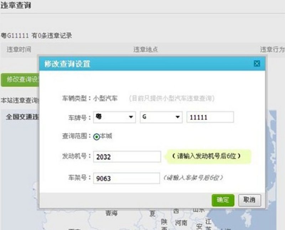Click the 违章行为 column header
The image size is (285, 230).
point(272,49)
